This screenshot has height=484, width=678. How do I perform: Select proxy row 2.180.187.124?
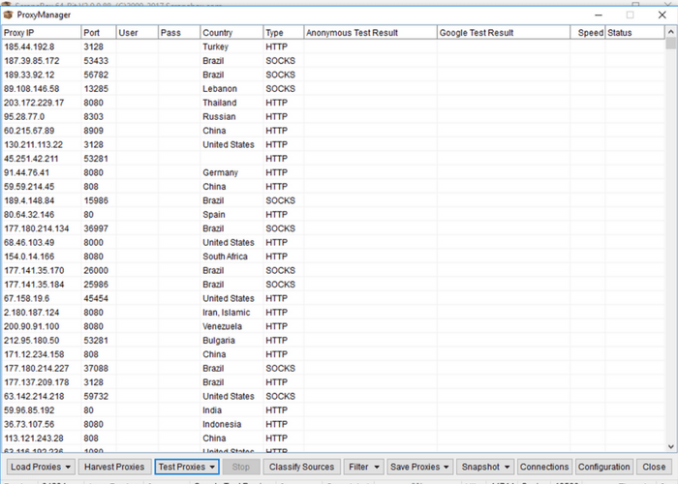333,312
